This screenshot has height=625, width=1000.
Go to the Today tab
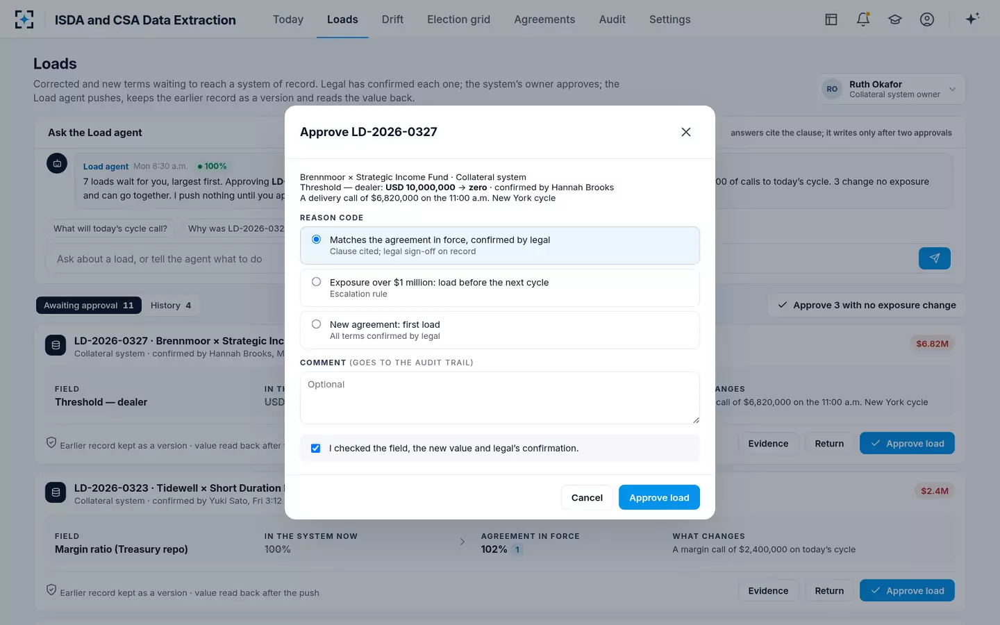pos(288,19)
